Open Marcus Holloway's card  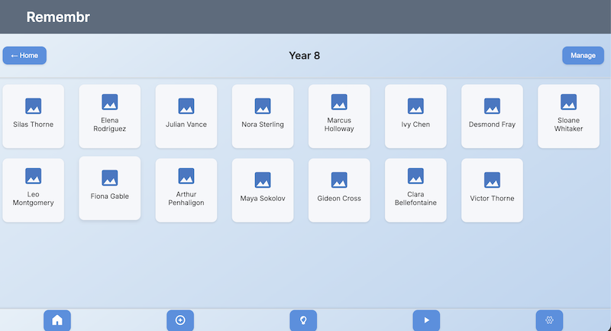click(339, 115)
